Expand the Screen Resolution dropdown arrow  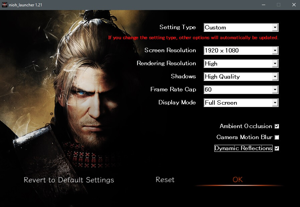[275, 50]
